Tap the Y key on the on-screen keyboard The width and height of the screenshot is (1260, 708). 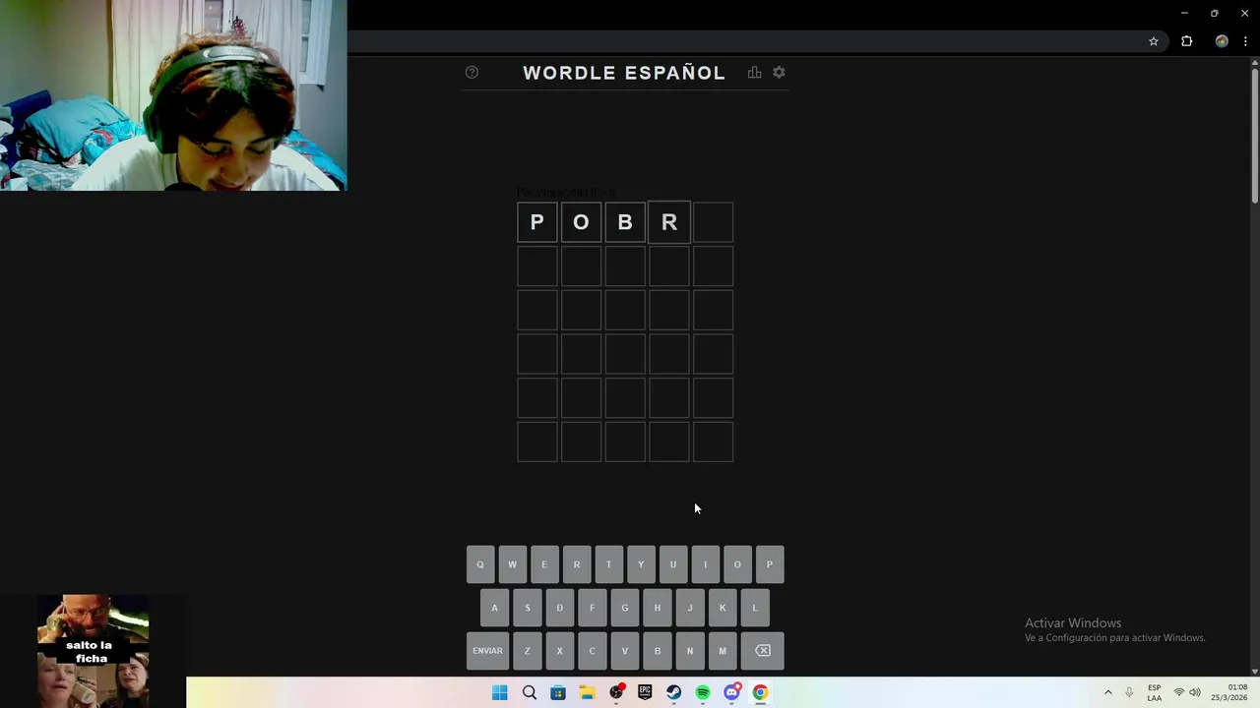641,564
